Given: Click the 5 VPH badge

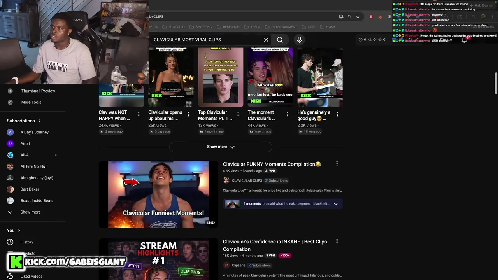Looking at the screenshot, I should click(270, 255).
